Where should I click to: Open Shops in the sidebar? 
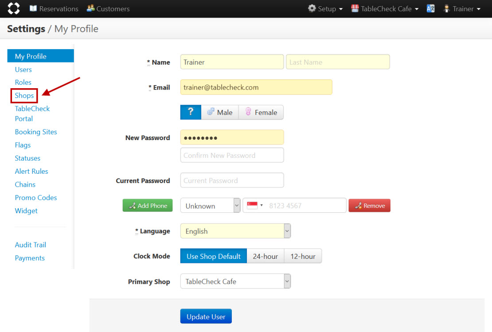24,95
